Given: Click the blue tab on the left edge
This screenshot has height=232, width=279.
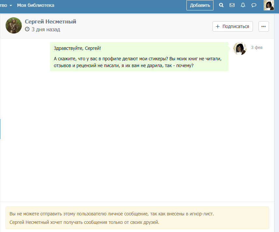Looking at the screenshot, I should 0,129.
